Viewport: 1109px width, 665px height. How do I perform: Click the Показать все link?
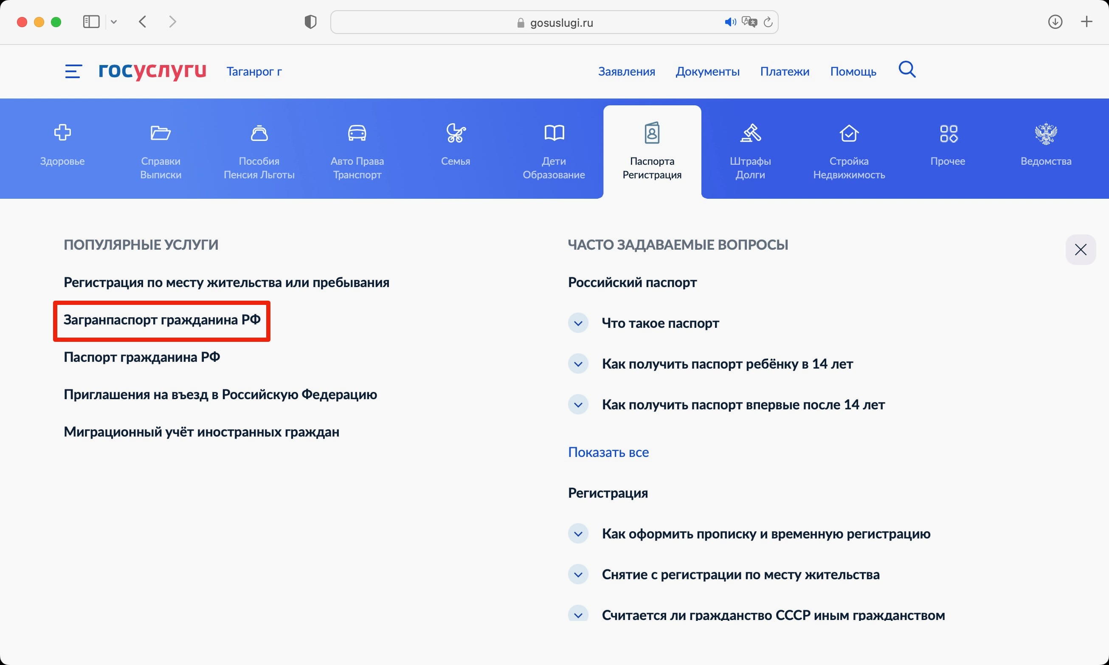608,452
